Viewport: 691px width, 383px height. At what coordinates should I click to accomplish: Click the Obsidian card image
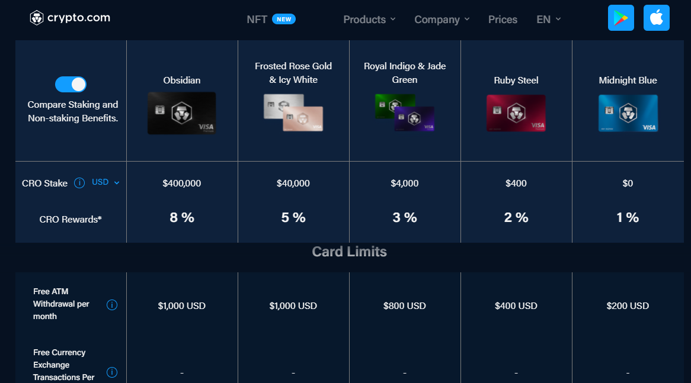pos(181,113)
